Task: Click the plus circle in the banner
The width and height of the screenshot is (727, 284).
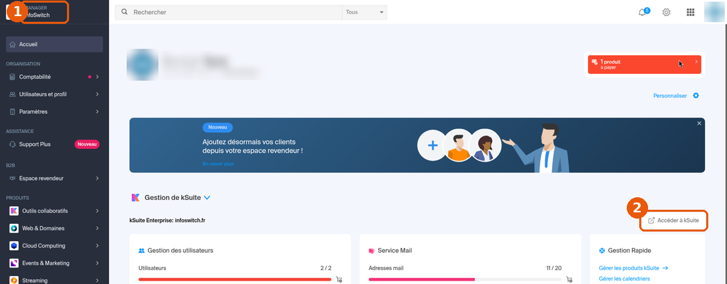Action: (x=433, y=146)
